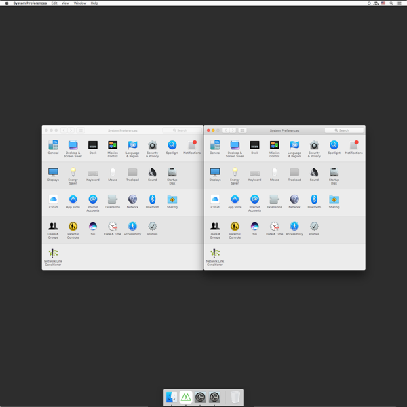Open Profiles in the right window
Image resolution: width=407 pixels, height=407 pixels.
point(314,229)
